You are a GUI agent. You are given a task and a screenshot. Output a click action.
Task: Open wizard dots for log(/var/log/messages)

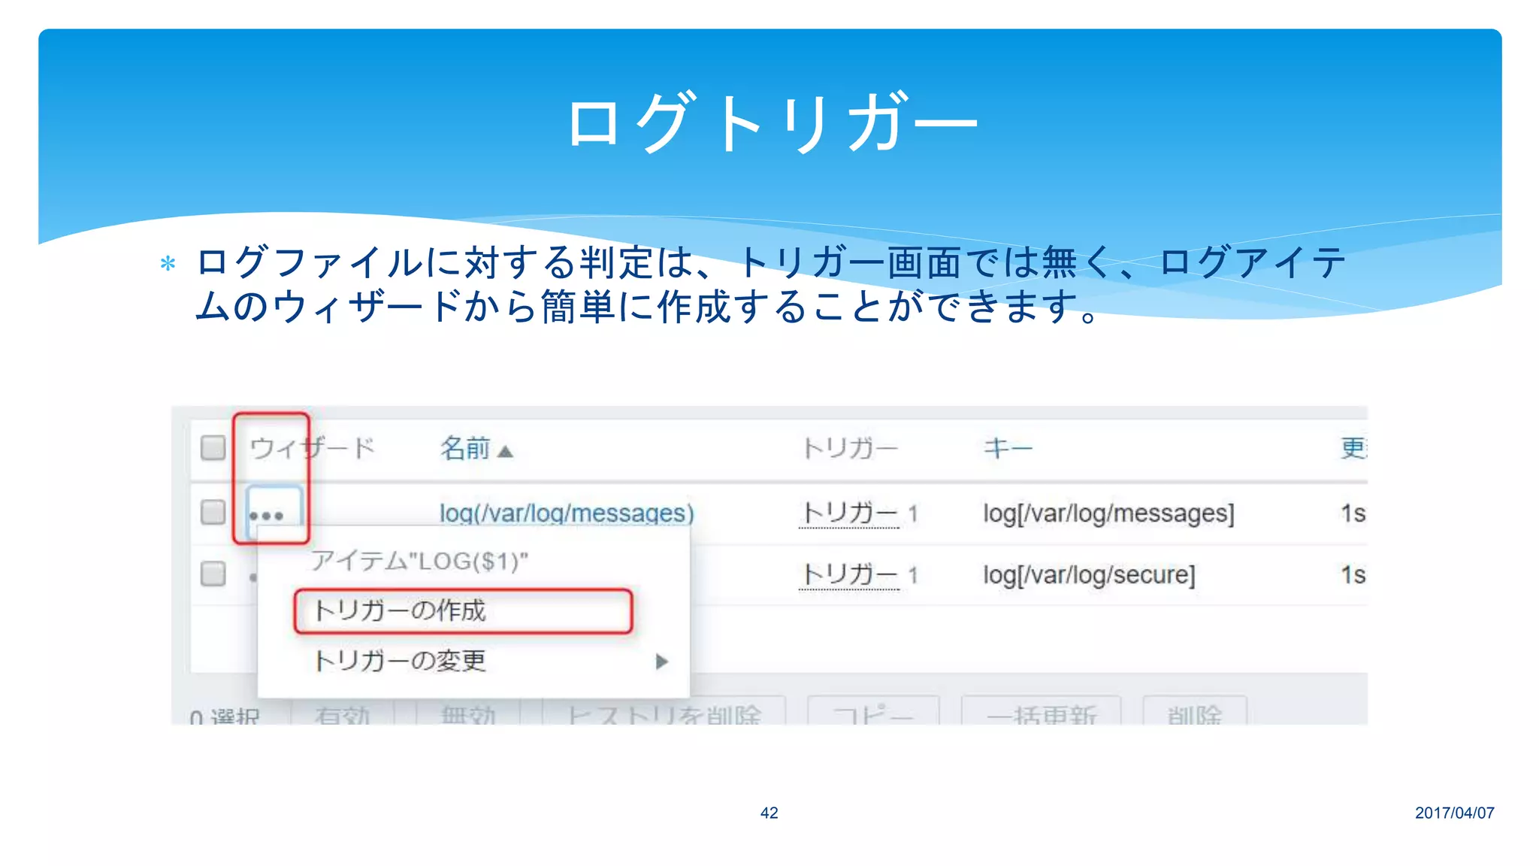274,514
